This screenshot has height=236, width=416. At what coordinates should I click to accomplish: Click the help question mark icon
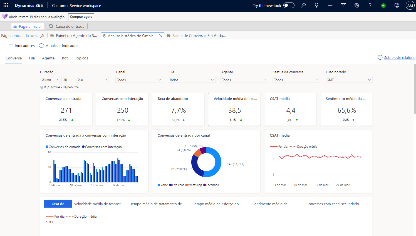(x=370, y=5)
